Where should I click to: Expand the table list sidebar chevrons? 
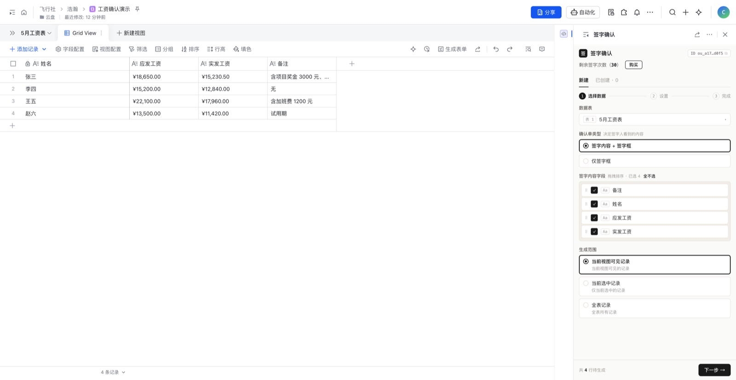click(12, 33)
